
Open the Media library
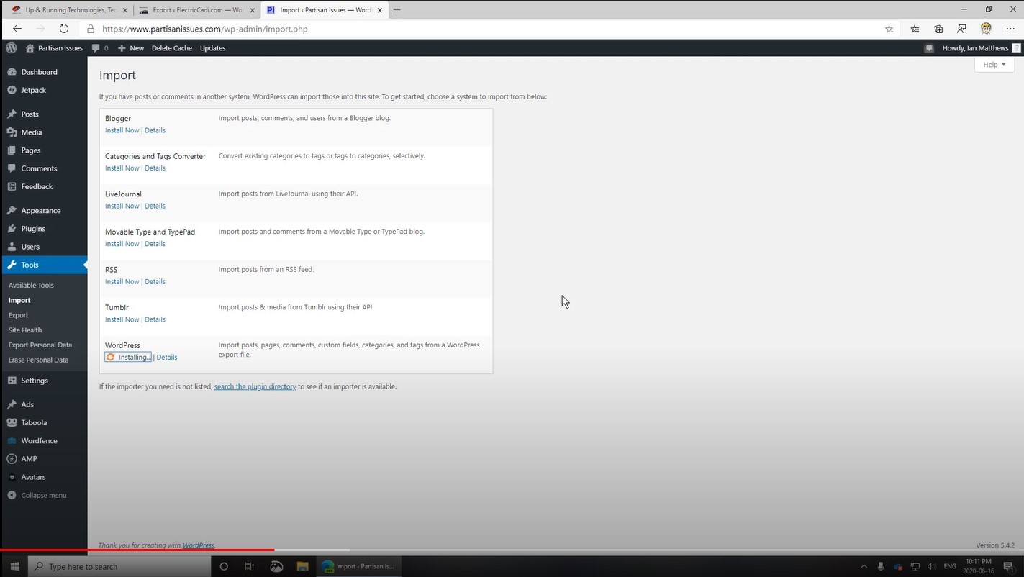coord(31,132)
